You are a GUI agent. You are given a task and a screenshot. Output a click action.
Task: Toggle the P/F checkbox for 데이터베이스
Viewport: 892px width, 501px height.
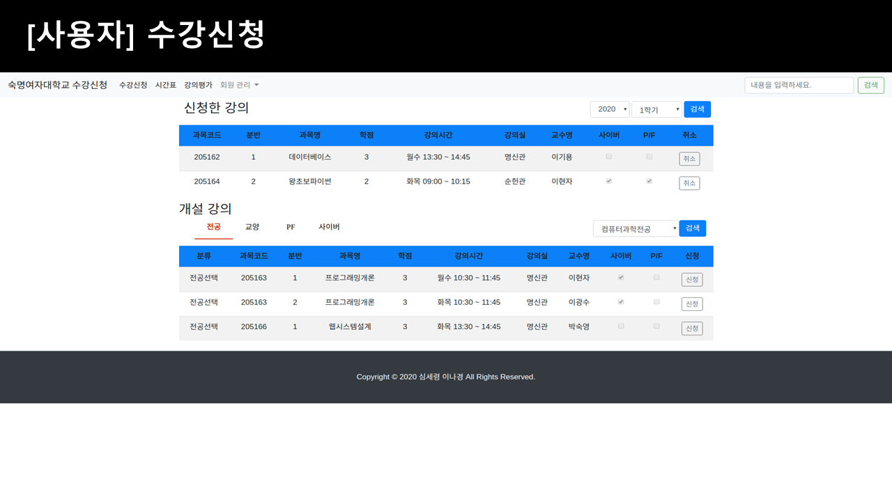tap(649, 157)
